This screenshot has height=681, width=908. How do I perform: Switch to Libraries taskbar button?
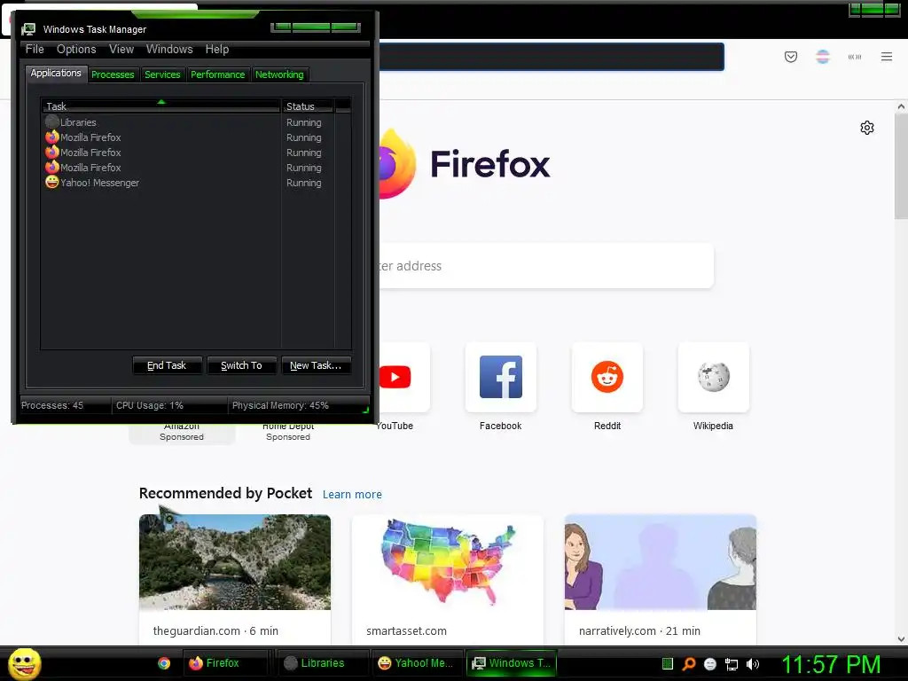point(323,663)
